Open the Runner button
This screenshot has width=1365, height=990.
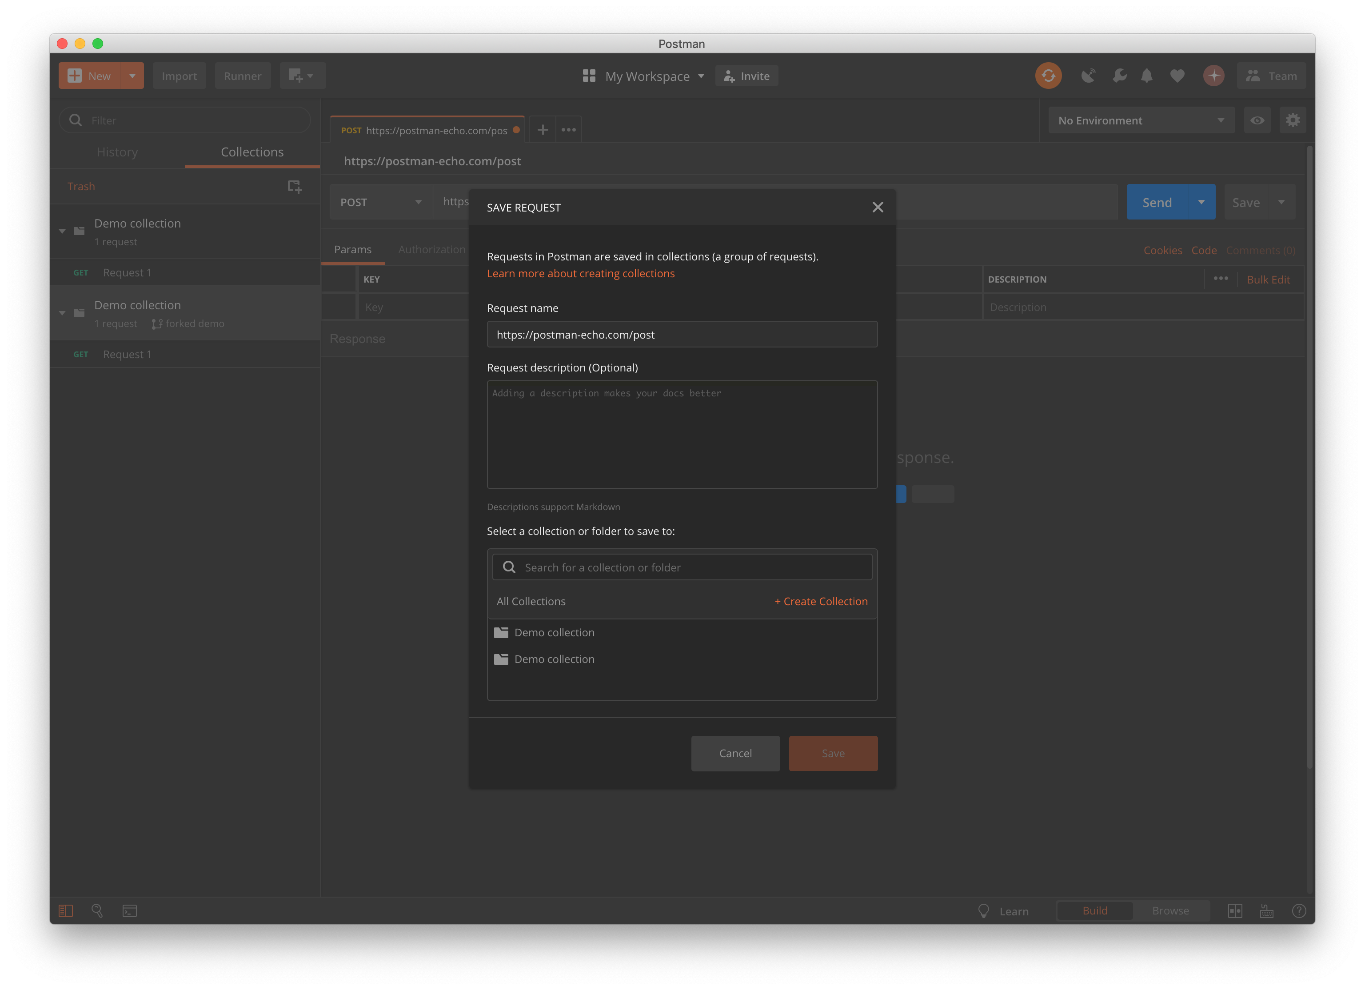coord(243,76)
